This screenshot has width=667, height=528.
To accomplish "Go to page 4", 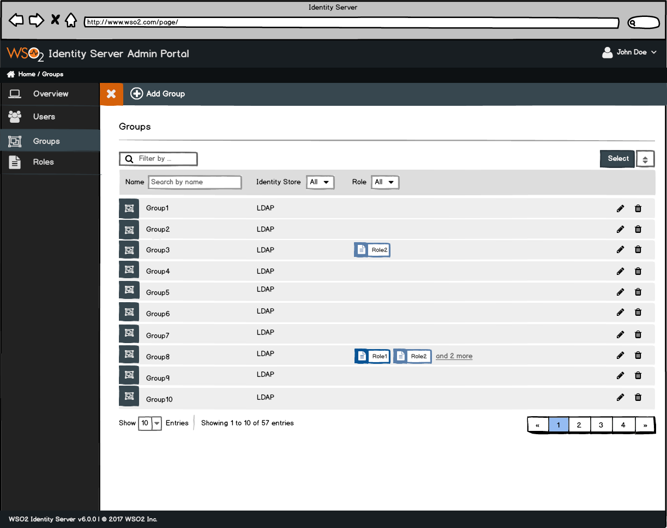I will pyautogui.click(x=623, y=425).
